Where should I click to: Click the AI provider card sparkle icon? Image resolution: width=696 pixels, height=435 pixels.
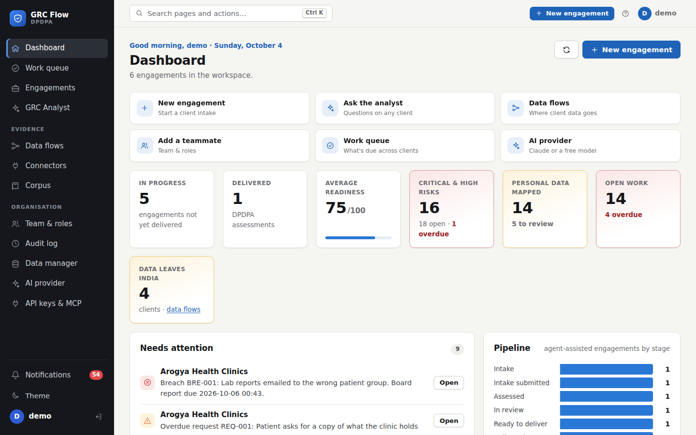coord(516,145)
